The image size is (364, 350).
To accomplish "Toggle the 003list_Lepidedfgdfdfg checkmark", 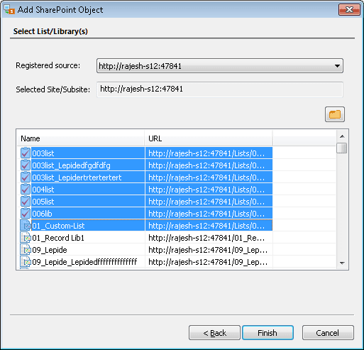I will pos(26,165).
